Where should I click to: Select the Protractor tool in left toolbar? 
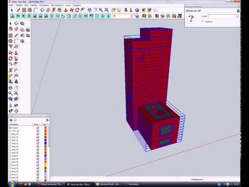point(11,76)
